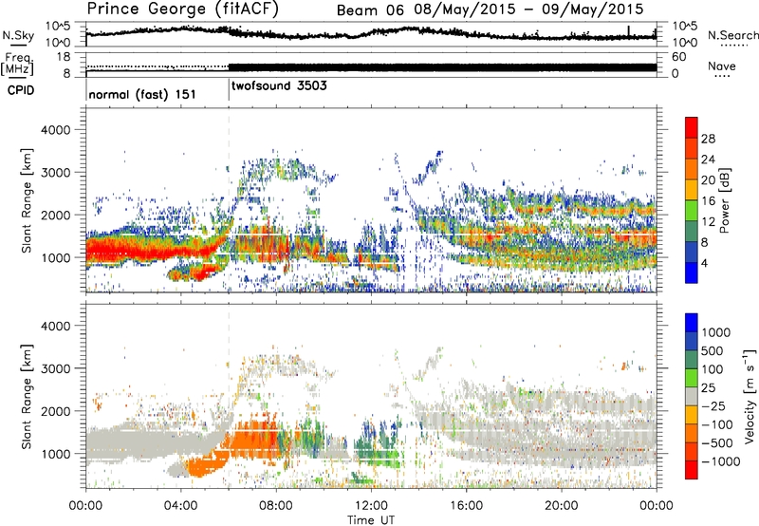Click the 2000 tick on power panel axis

point(56,215)
